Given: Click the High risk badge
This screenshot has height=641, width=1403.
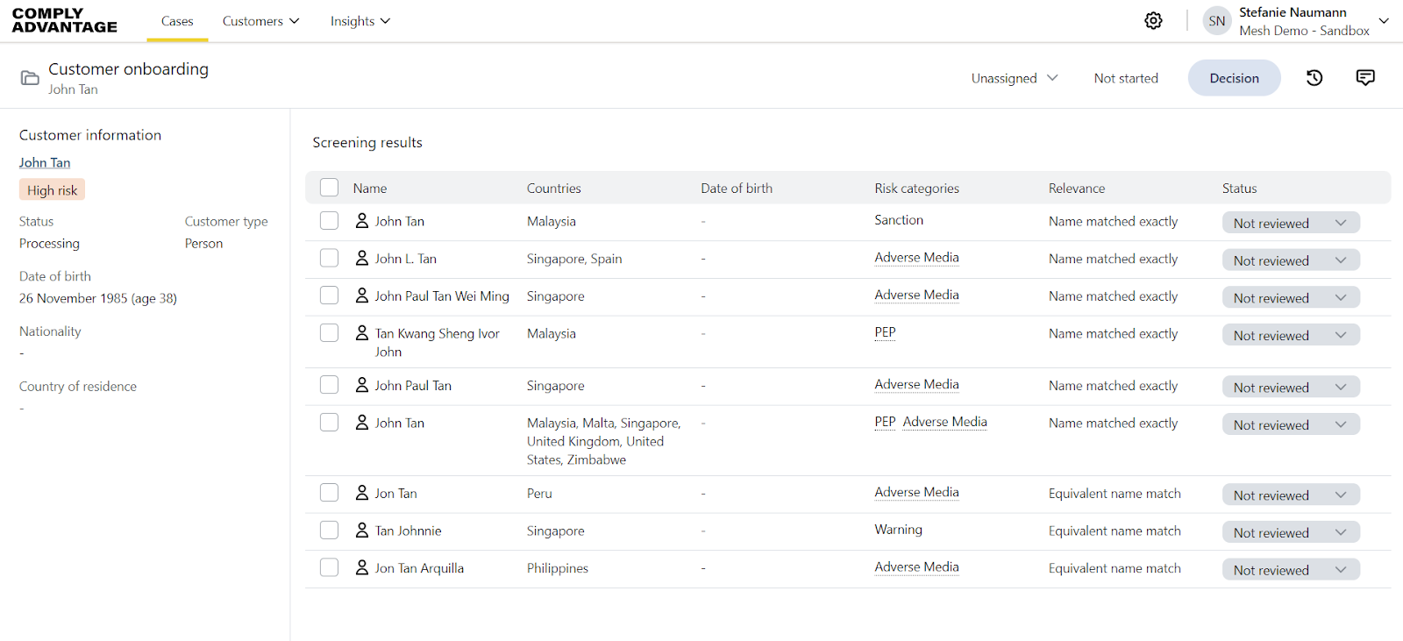Looking at the screenshot, I should pos(53,190).
